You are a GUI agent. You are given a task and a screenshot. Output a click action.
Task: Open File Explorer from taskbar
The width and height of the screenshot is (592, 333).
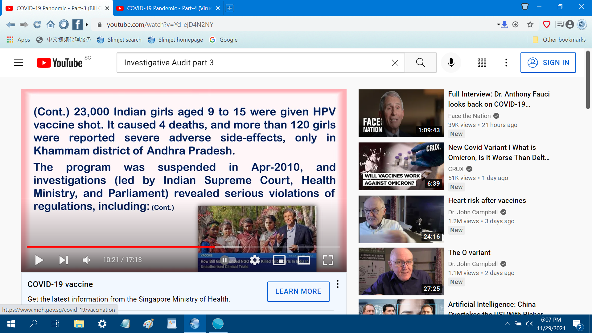[x=79, y=324]
